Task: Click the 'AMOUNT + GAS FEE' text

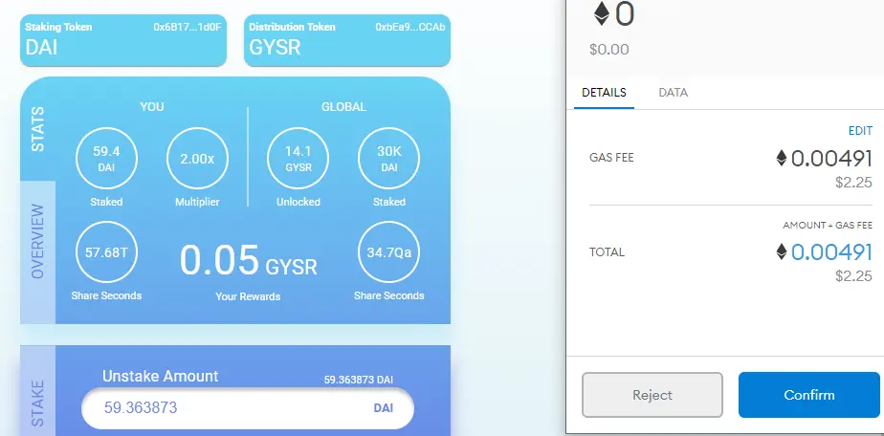Action: pyautogui.click(x=828, y=226)
